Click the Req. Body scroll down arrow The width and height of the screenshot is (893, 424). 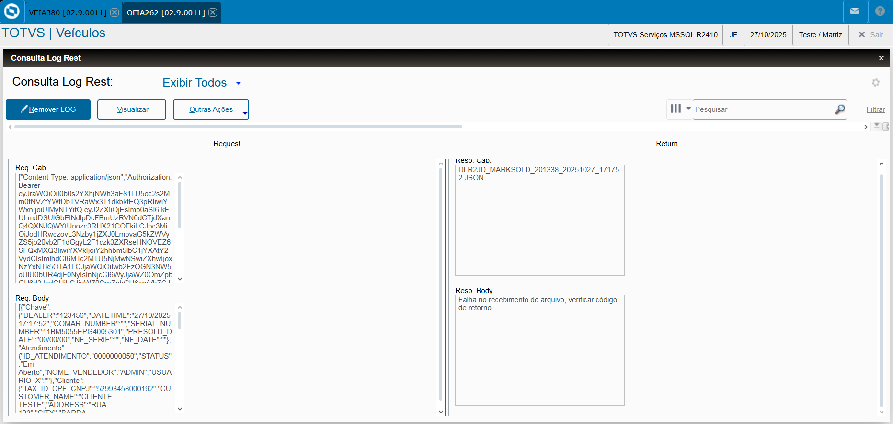(180, 409)
